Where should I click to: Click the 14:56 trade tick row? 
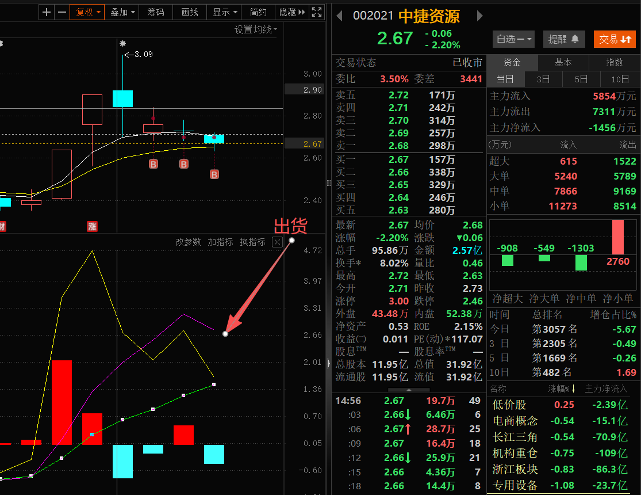[408, 401]
